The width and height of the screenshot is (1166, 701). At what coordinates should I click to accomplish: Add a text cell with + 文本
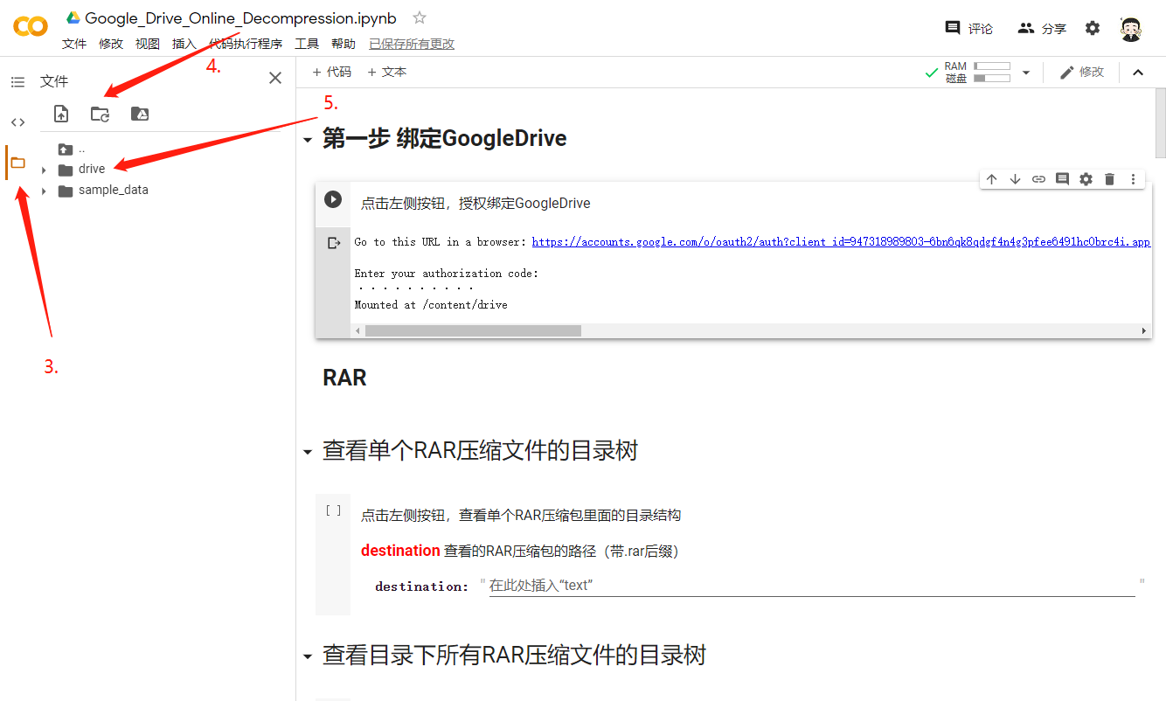pos(386,72)
